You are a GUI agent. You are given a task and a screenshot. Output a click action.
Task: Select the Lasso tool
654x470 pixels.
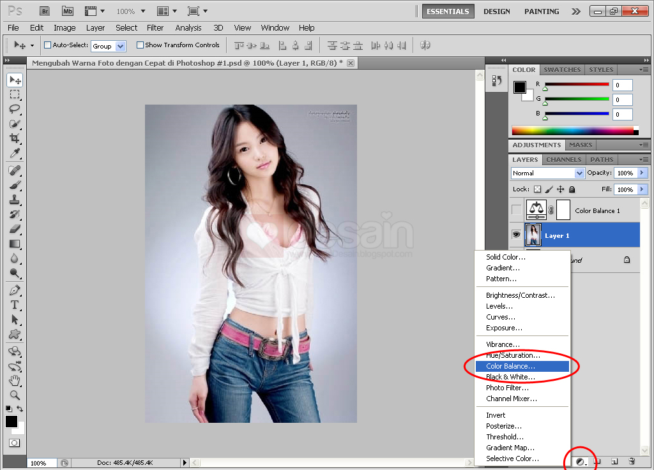click(15, 109)
